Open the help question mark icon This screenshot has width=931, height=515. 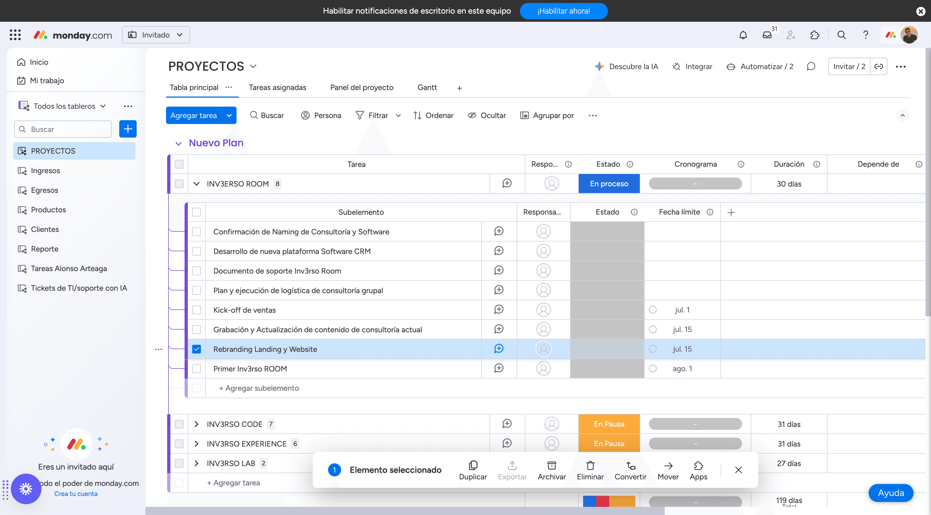point(865,35)
